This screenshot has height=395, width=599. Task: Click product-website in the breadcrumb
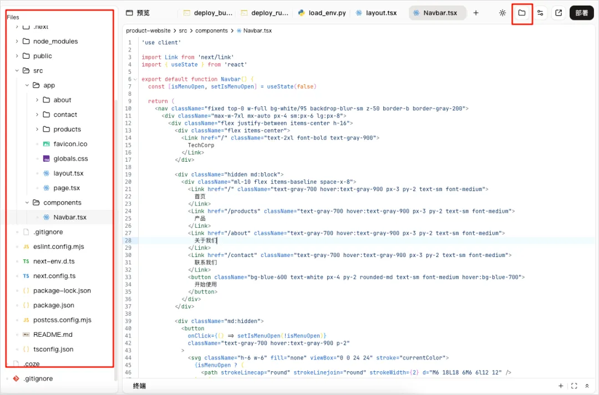pyautogui.click(x=148, y=30)
